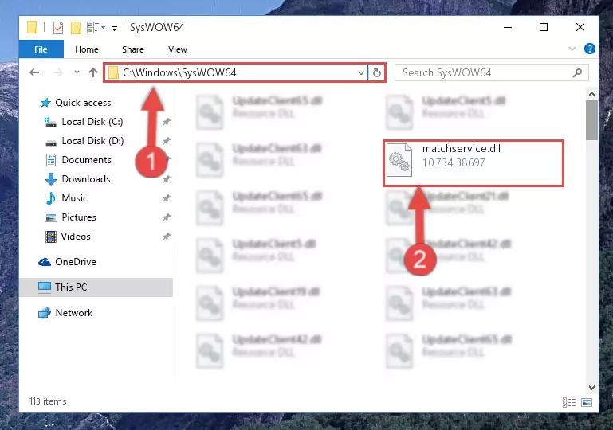Select Network in the navigation pane
The width and height of the screenshot is (613, 430).
[74, 313]
